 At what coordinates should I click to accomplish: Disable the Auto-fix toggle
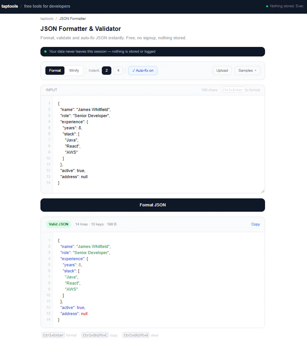pyautogui.click(x=143, y=70)
